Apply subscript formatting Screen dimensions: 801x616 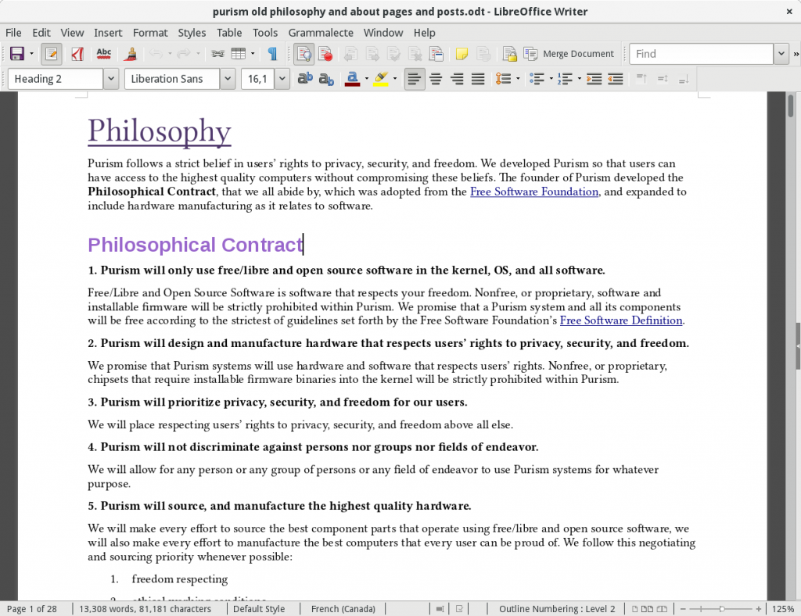[326, 79]
